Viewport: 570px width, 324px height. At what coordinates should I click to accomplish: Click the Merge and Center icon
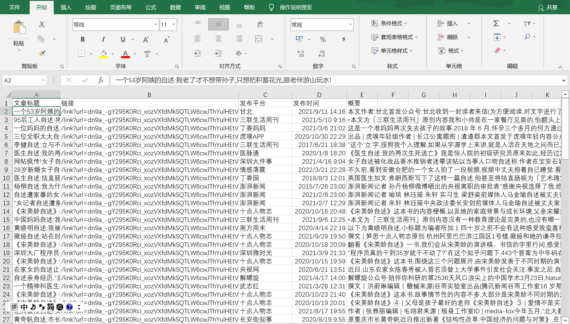click(x=259, y=39)
